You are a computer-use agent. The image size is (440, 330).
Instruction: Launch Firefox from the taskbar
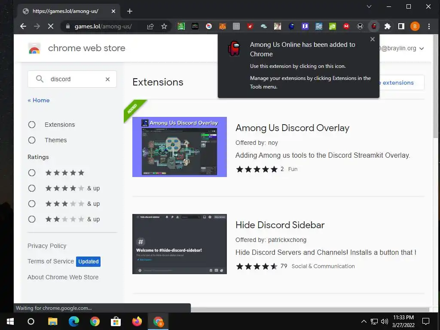(x=137, y=321)
